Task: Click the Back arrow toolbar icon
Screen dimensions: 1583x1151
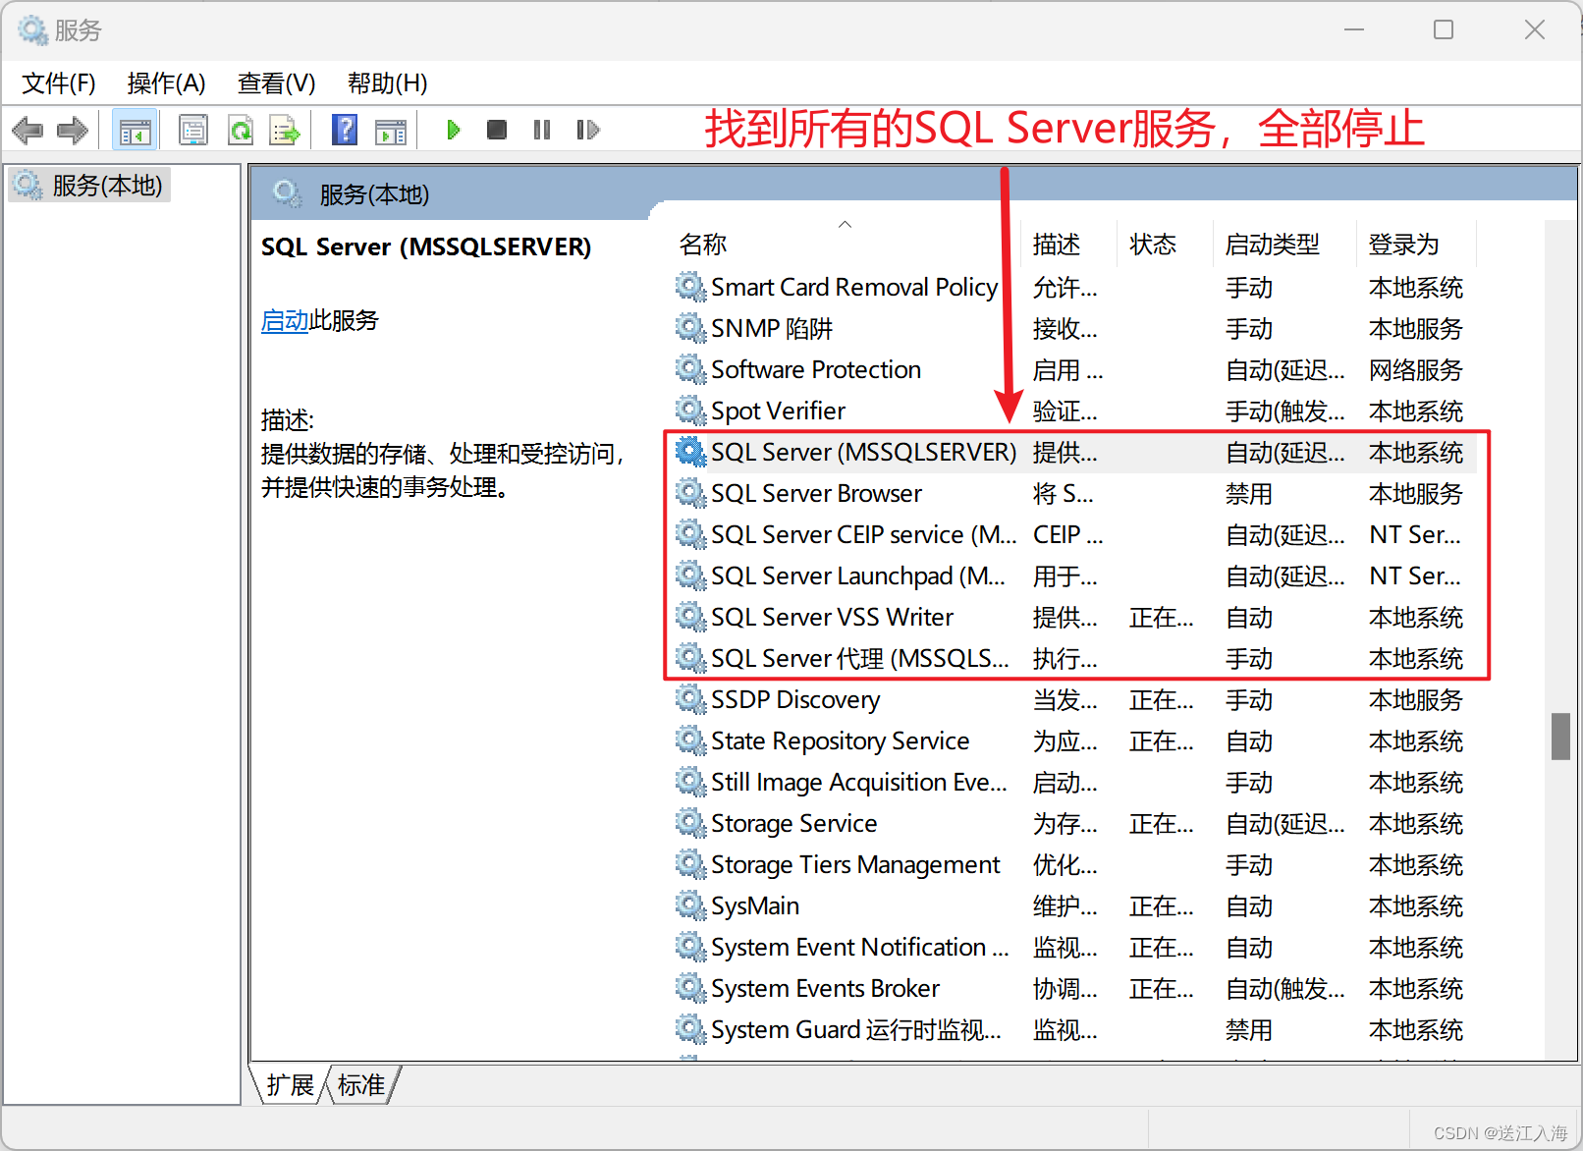Action: pyautogui.click(x=27, y=130)
